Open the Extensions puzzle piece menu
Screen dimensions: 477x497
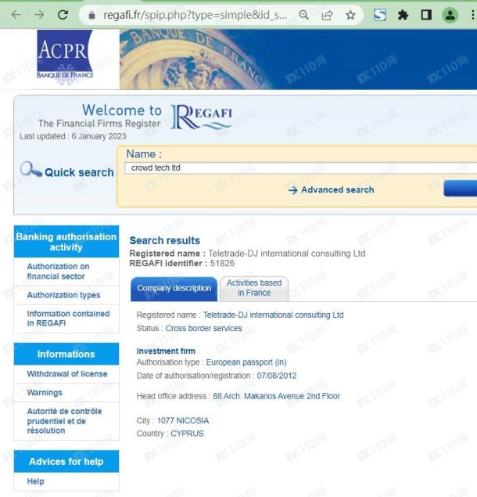click(403, 15)
